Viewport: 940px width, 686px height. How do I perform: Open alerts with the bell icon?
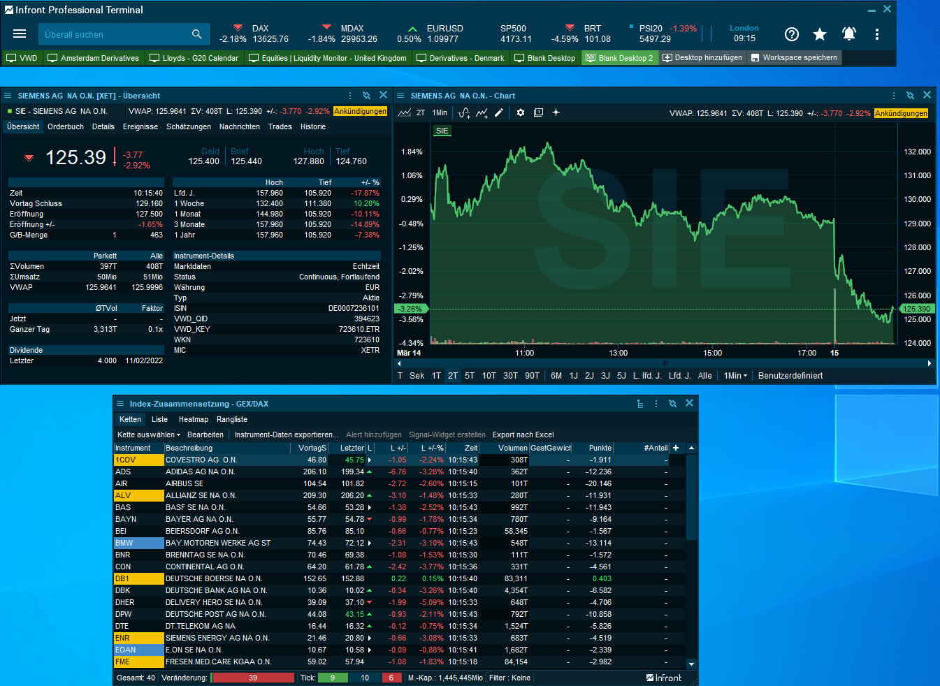pyautogui.click(x=848, y=34)
